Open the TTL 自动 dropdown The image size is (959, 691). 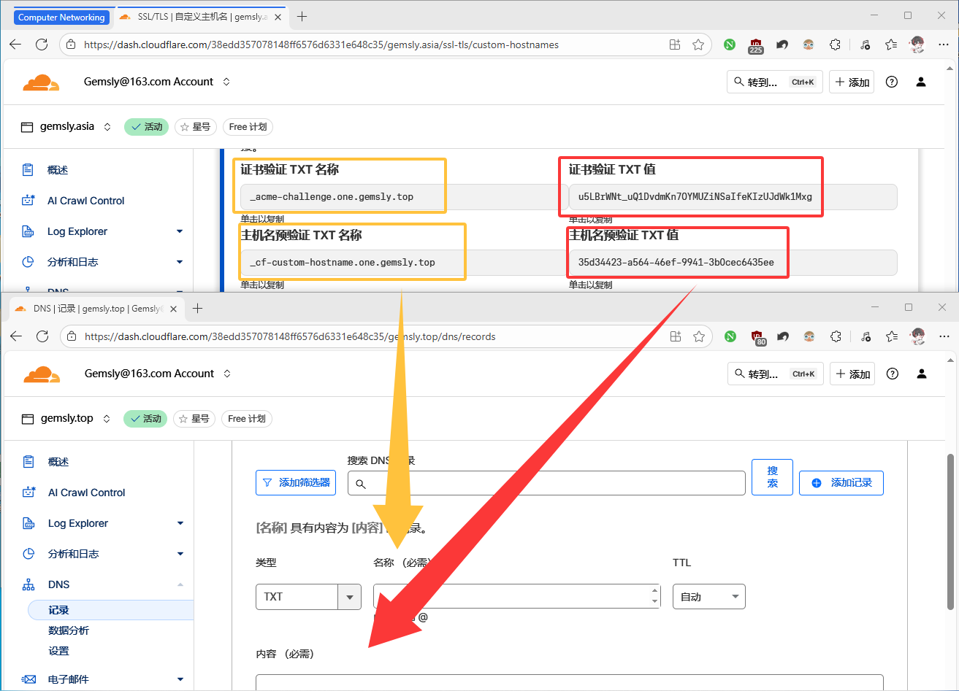[x=708, y=597]
